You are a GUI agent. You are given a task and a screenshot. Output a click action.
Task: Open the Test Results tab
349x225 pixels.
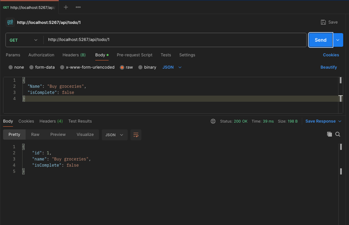pyautogui.click(x=80, y=121)
